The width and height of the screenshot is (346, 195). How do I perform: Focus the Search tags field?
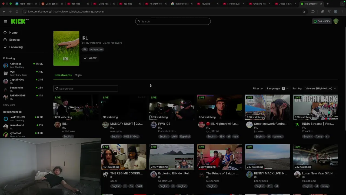click(x=86, y=89)
